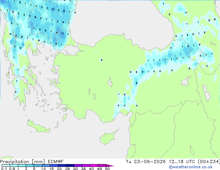Click the '(00+234)' forecast offset text
This screenshot has width=220, height=170.
[x=209, y=162]
